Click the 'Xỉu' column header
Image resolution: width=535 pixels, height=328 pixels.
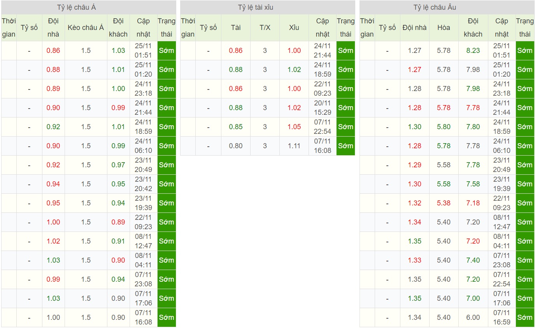[294, 28]
